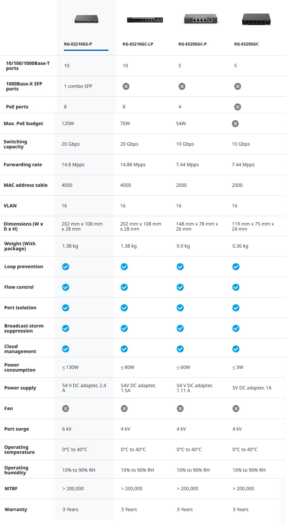Click the Fan X icon for RG-ES210GS-P
286x524 pixels.
click(66, 409)
